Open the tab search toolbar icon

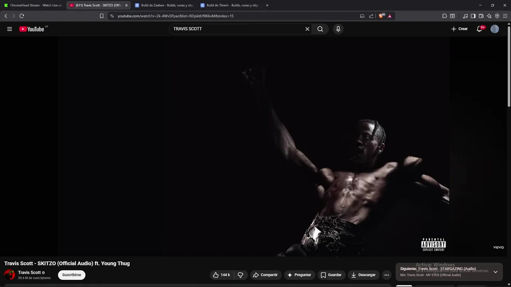(452, 16)
